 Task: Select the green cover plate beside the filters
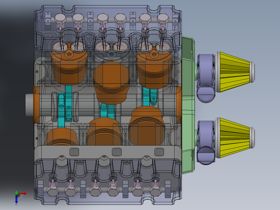(x=188, y=105)
